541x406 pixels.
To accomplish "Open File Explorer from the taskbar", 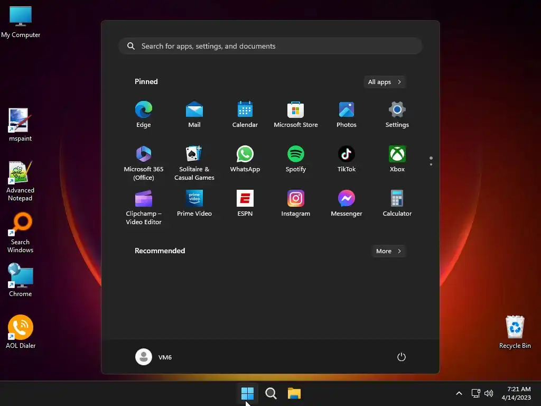I will tap(294, 393).
